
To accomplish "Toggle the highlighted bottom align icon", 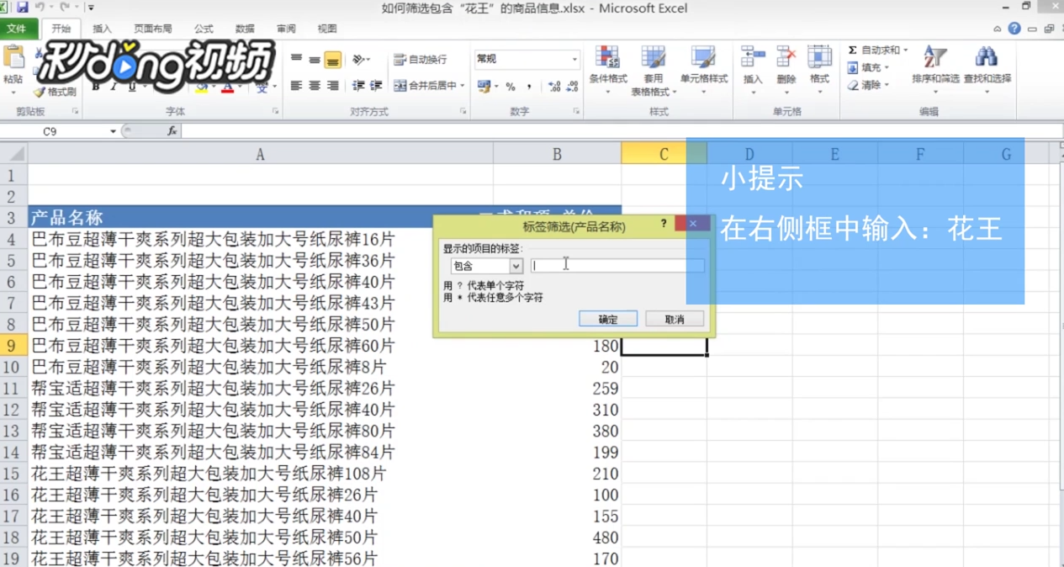I will pyautogui.click(x=333, y=60).
